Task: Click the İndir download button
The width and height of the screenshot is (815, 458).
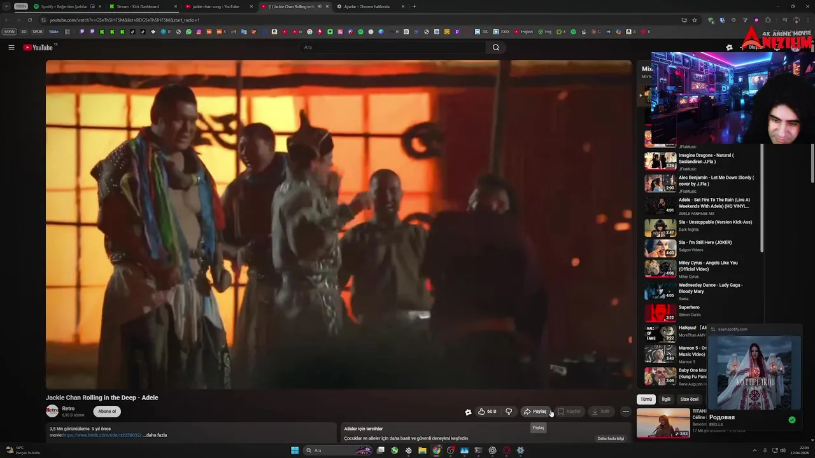Action: (x=601, y=412)
